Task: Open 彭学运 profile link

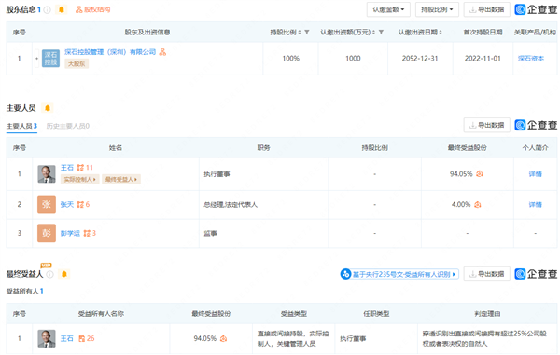Action: tap(70, 234)
